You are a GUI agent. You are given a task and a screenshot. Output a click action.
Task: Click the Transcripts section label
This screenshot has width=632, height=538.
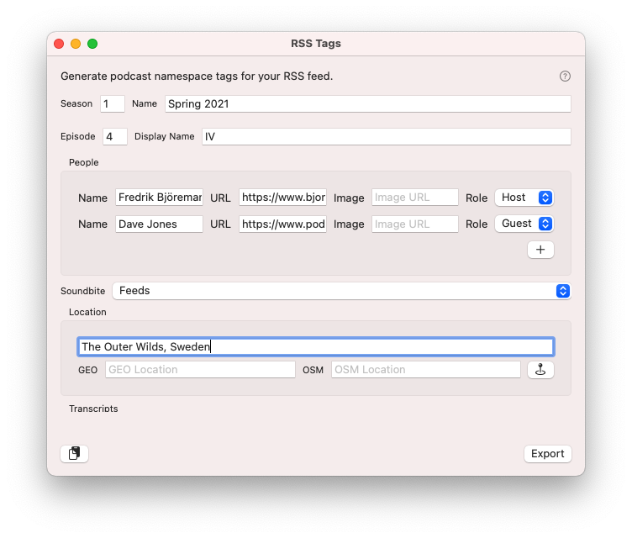[x=93, y=409]
